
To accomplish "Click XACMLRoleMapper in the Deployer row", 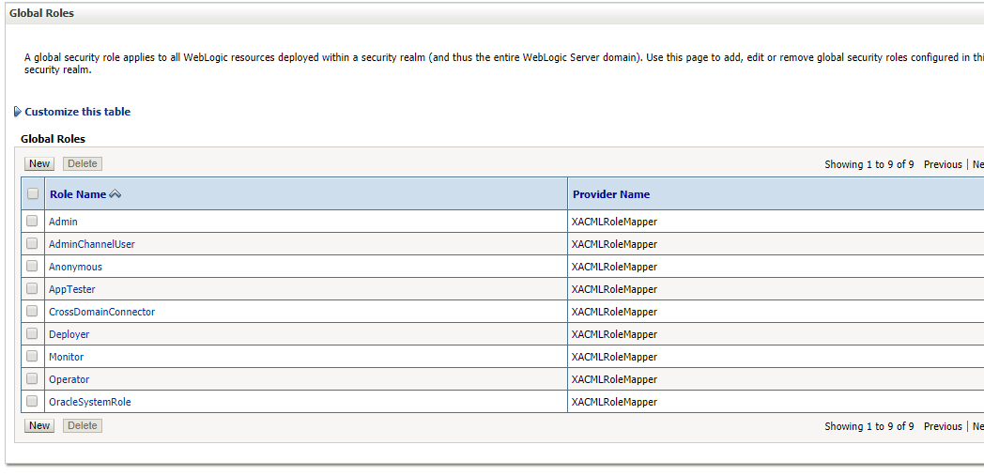I will click(x=614, y=334).
